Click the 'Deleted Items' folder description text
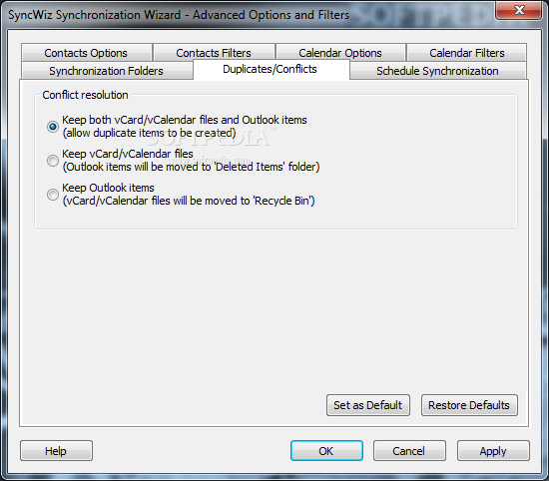The width and height of the screenshot is (549, 481). pyautogui.click(x=192, y=167)
